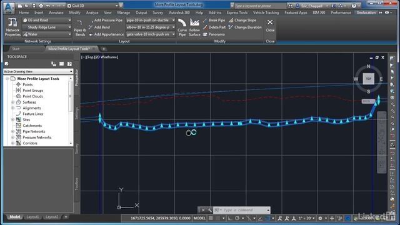Toggle MODEL space button in the status bar
Viewport: 400px width, 225px height.
(x=199, y=218)
